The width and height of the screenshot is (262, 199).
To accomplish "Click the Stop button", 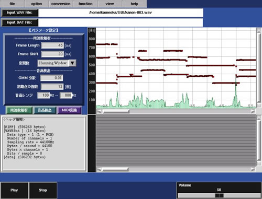I will pos(43,190).
